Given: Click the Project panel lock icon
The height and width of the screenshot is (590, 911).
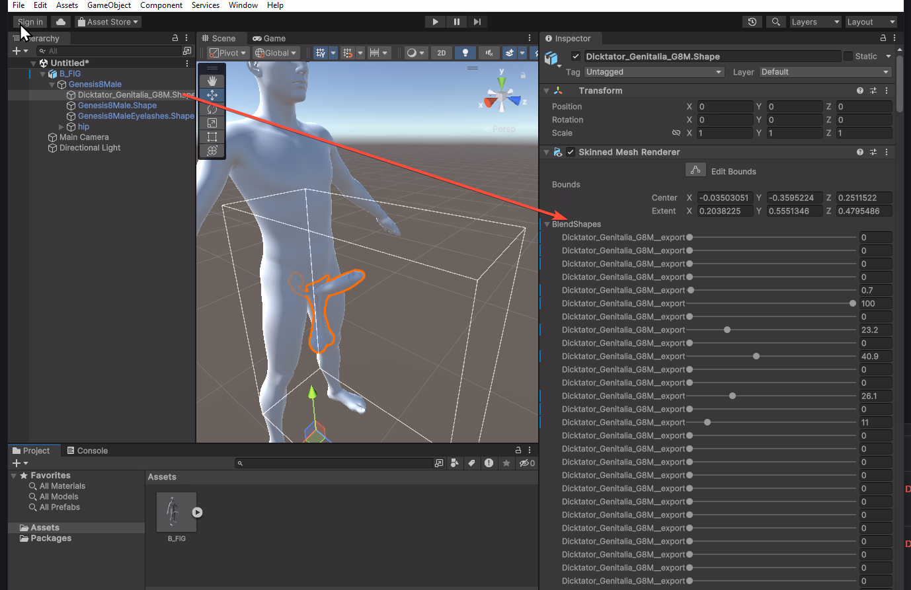Looking at the screenshot, I should [x=518, y=450].
